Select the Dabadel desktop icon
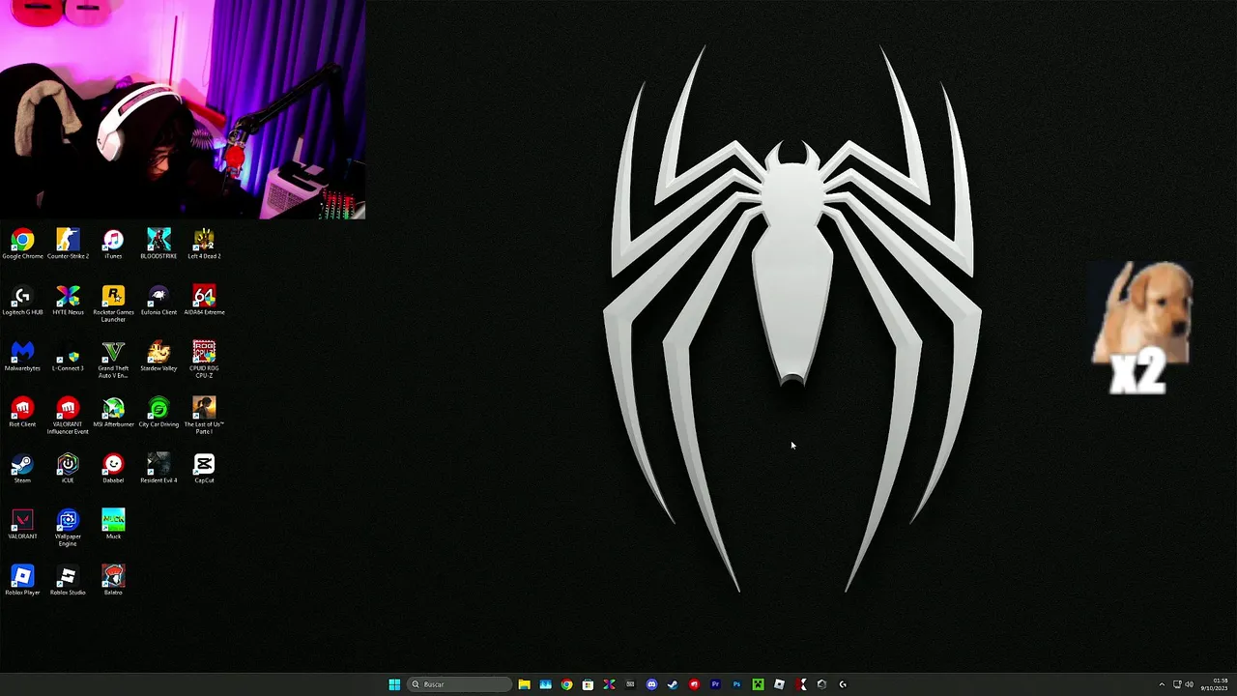Image resolution: width=1237 pixels, height=696 pixels. point(113,468)
